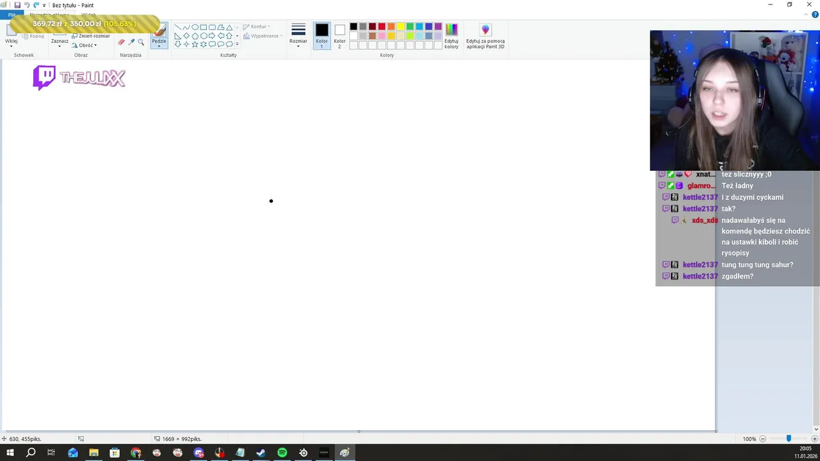The height and width of the screenshot is (461, 820).
Task: Select the Color picker eyedropper tool
Action: point(131,42)
